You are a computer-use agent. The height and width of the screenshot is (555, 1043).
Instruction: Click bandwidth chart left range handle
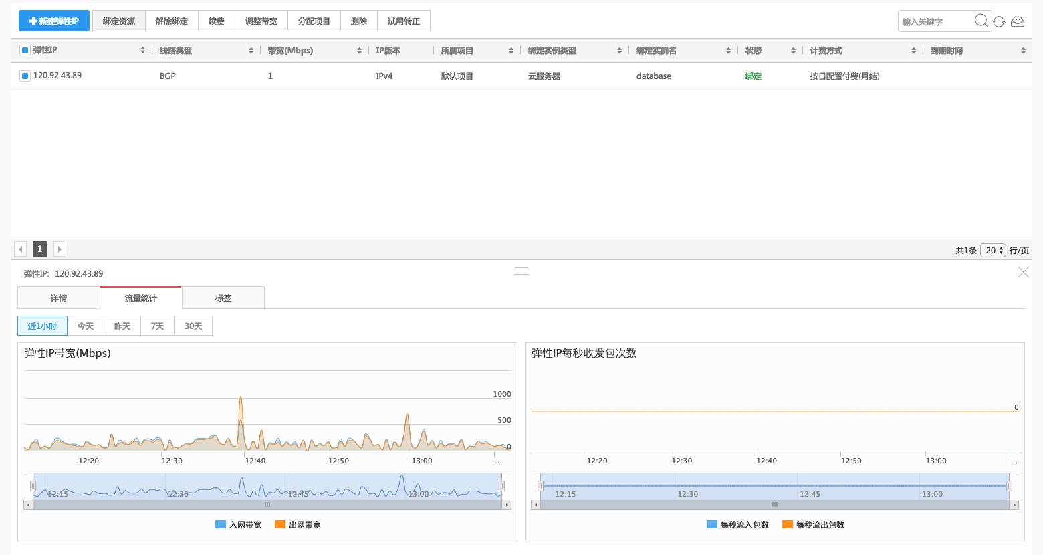33,486
